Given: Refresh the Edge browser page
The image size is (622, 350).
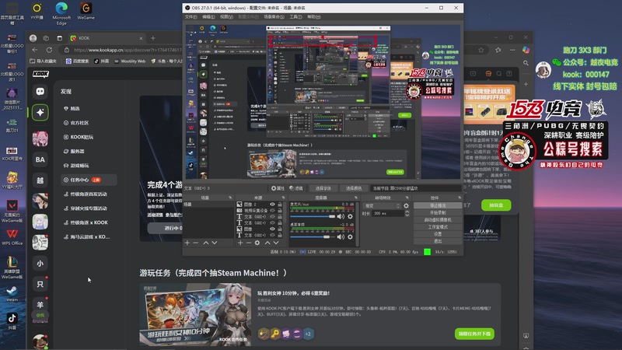Looking at the screenshot, I should tap(49, 50).
